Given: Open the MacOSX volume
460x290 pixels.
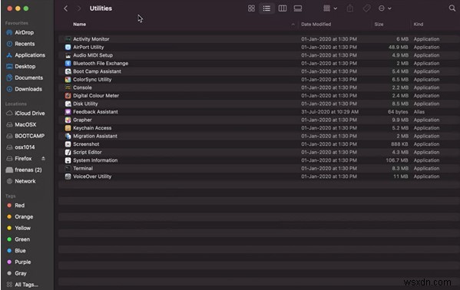Looking at the screenshot, I should tap(25, 124).
